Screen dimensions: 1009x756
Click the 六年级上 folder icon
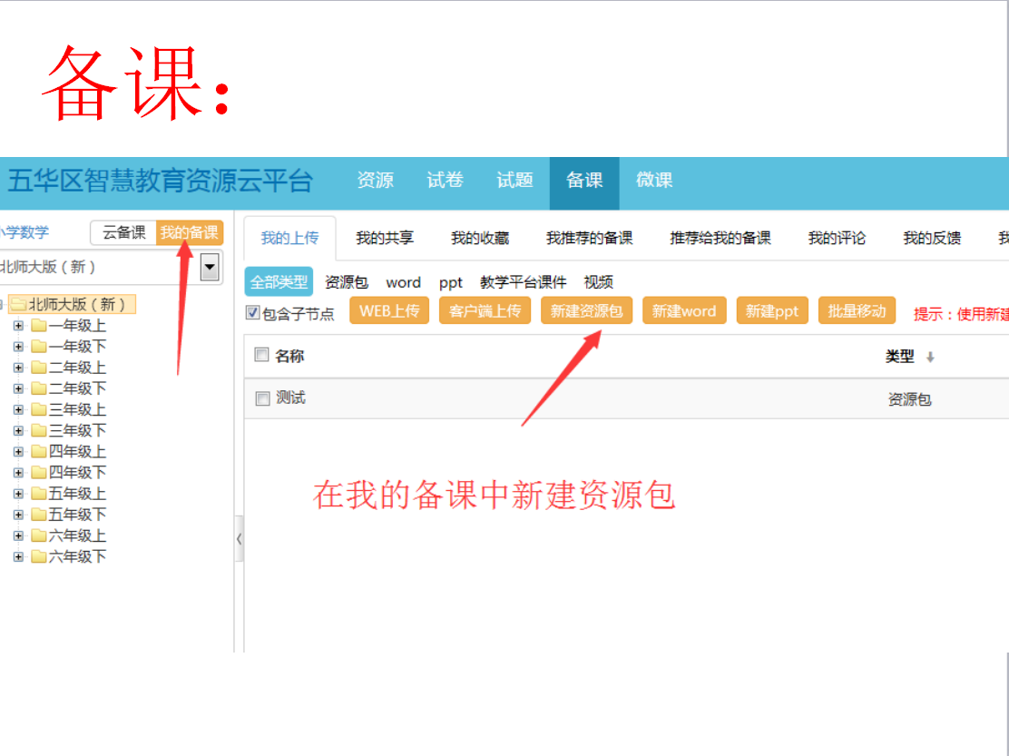[x=39, y=535]
